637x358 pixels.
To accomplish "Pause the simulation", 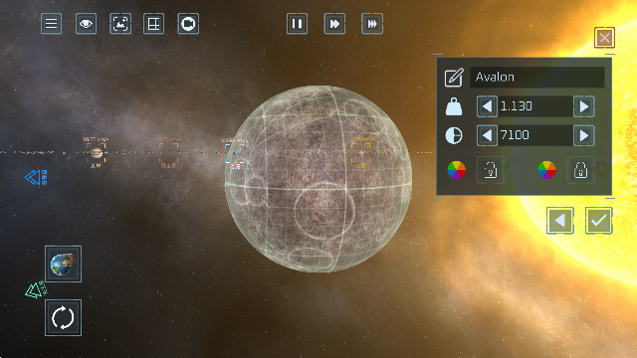I will coord(297,24).
